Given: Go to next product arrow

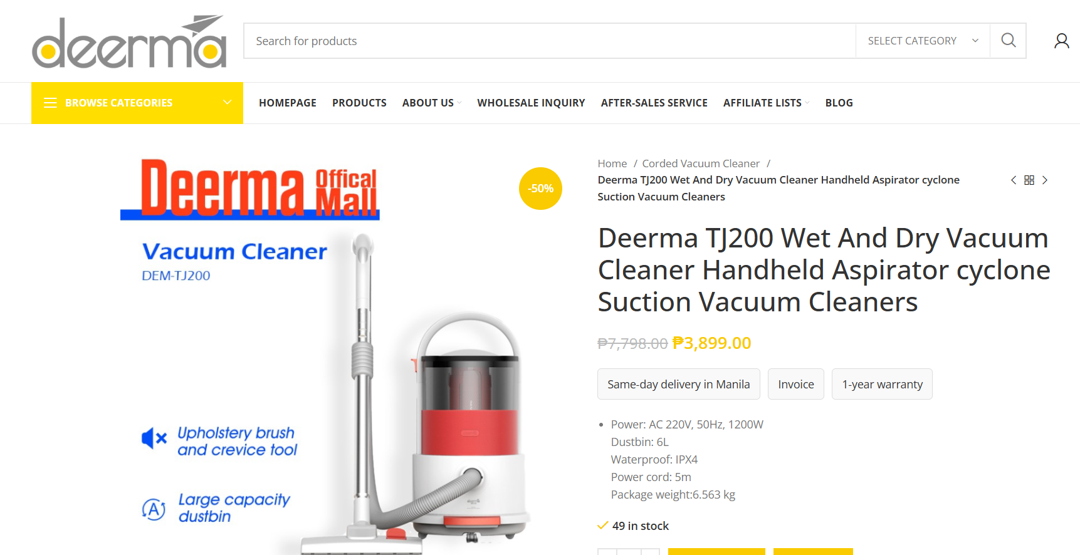Looking at the screenshot, I should coord(1045,180).
